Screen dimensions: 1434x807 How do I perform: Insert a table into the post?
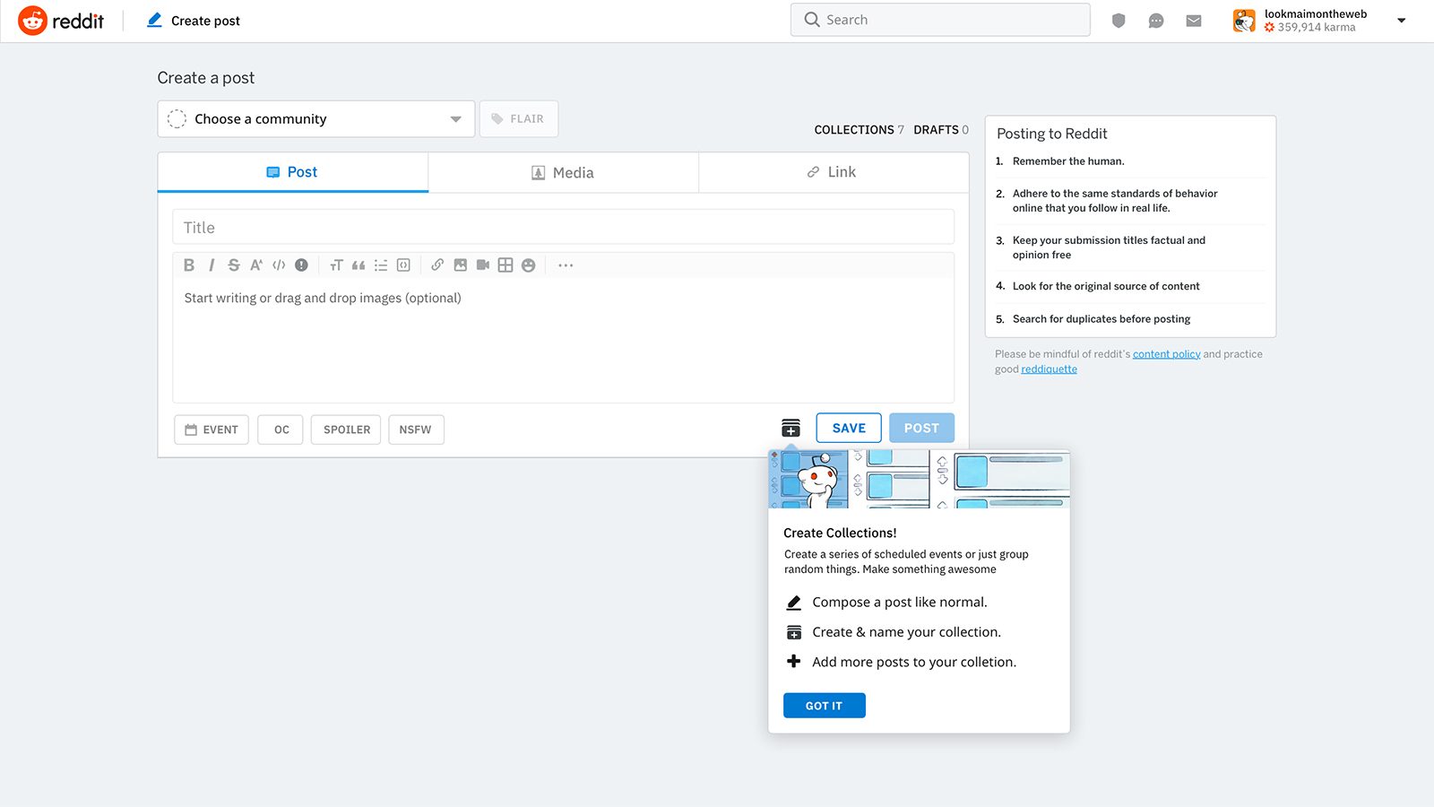(x=505, y=265)
